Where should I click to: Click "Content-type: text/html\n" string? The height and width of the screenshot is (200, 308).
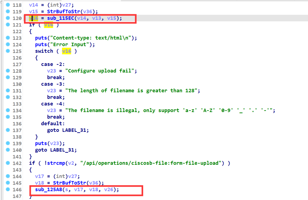point(91,38)
